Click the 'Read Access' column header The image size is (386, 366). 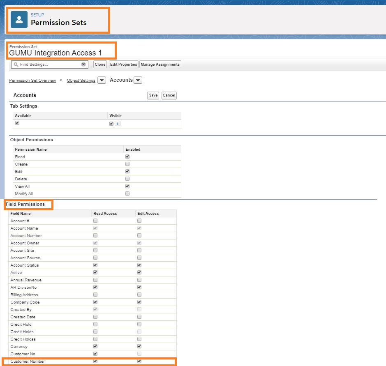click(105, 214)
